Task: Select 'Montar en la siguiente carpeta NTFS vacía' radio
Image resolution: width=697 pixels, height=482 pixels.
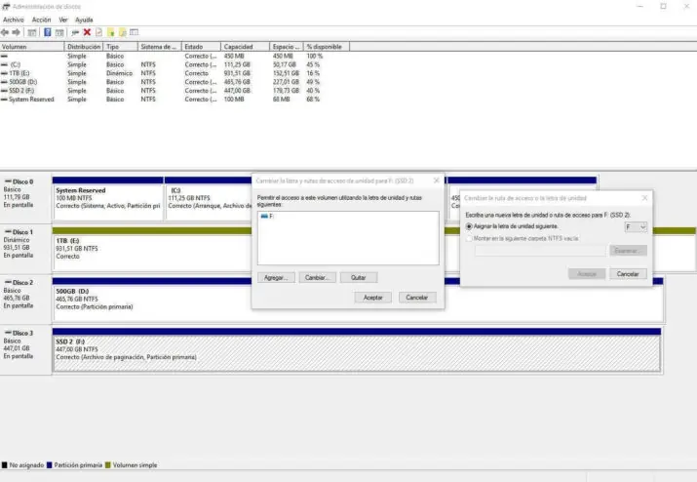Action: 469,238
